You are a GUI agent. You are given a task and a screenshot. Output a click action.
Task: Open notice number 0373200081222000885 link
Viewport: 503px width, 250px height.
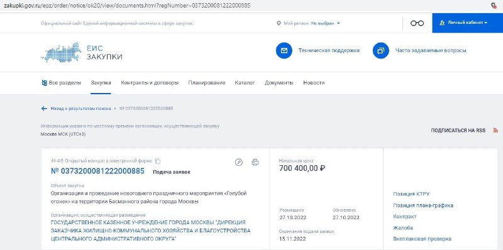click(97, 171)
